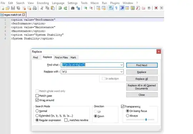193x134 pixels.
Task: Click the Paste clipboard icon
Action: pyautogui.click(x=53, y=8)
